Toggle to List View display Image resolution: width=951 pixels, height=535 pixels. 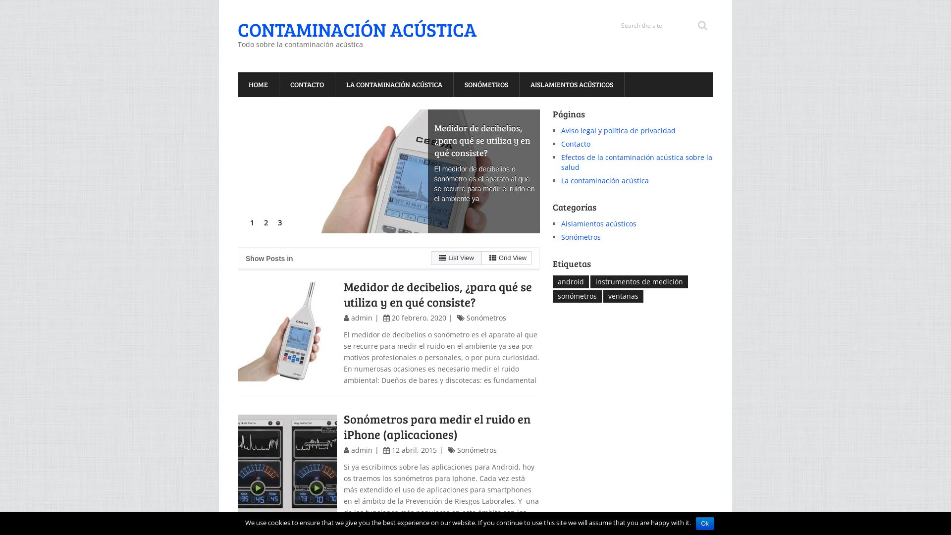[456, 257]
